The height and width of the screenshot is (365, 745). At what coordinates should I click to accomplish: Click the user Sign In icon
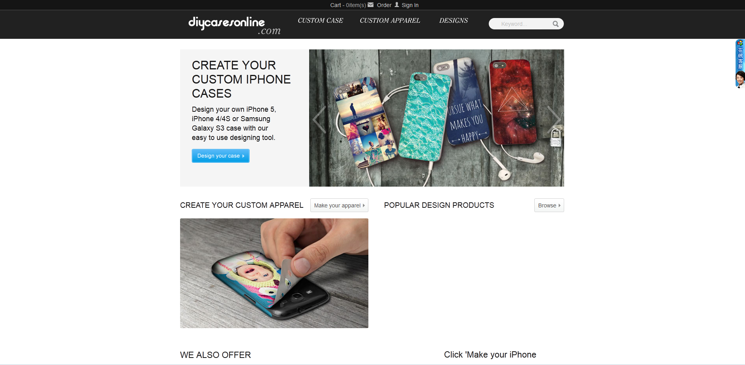397,5
